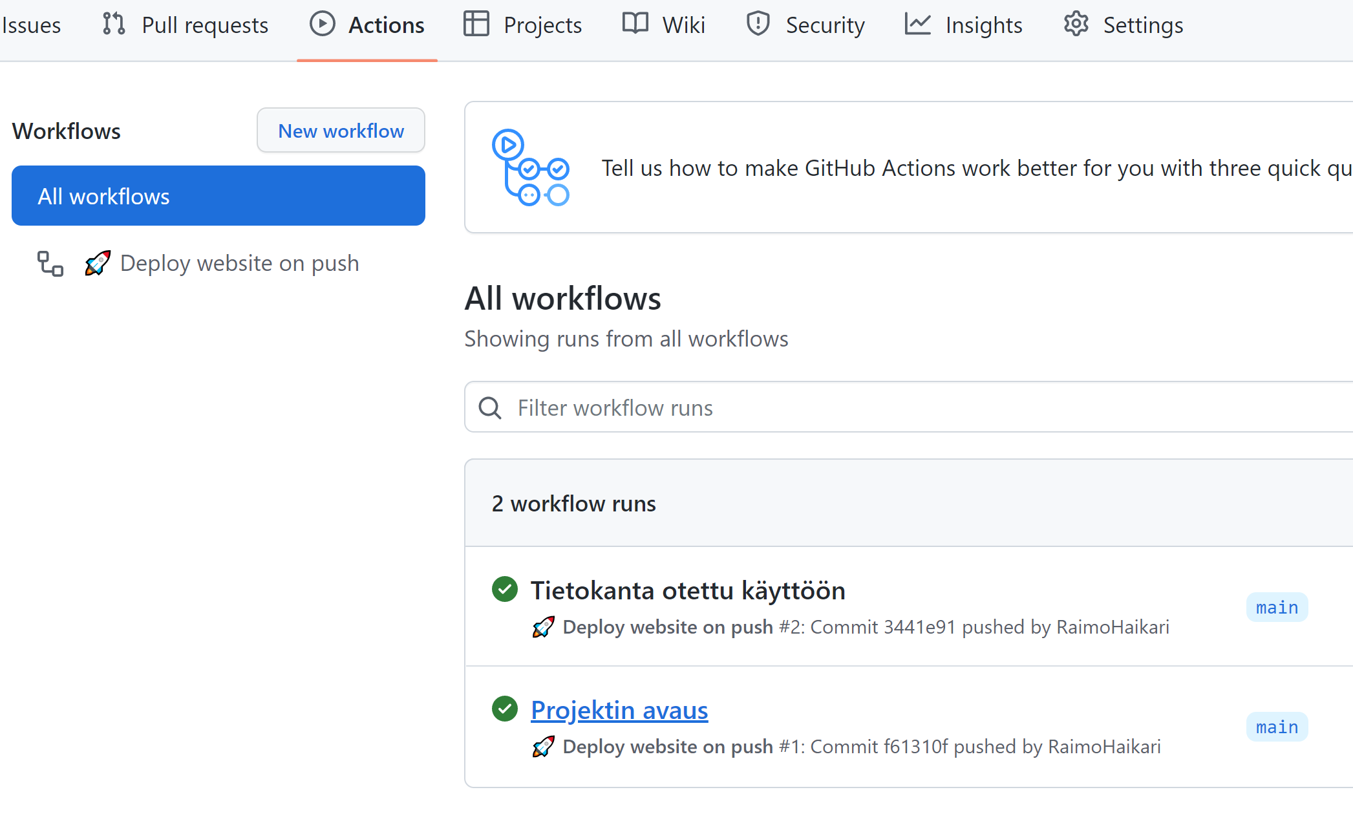The height and width of the screenshot is (814, 1353).
Task: Click the Insights graph icon
Action: [917, 24]
